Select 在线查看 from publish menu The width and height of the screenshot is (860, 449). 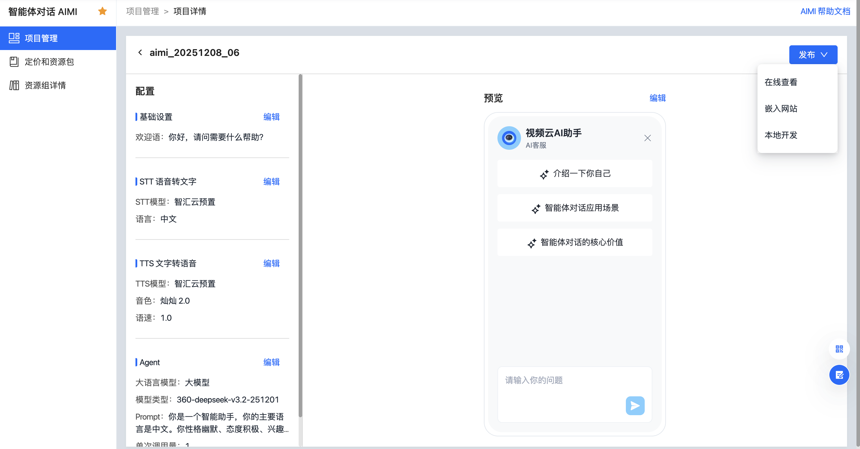coord(781,82)
